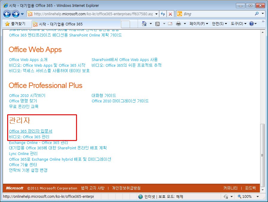The image size is (268, 202).
Task: Expand the Home button dropdown arrow
Action: coord(151,24)
